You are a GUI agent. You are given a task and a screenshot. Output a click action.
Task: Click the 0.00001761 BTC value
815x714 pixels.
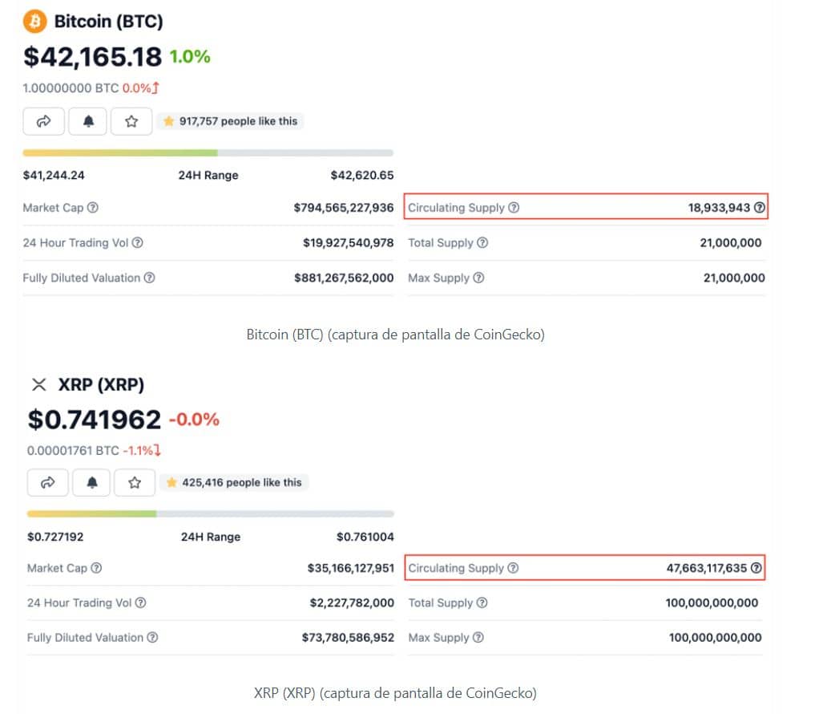click(73, 450)
